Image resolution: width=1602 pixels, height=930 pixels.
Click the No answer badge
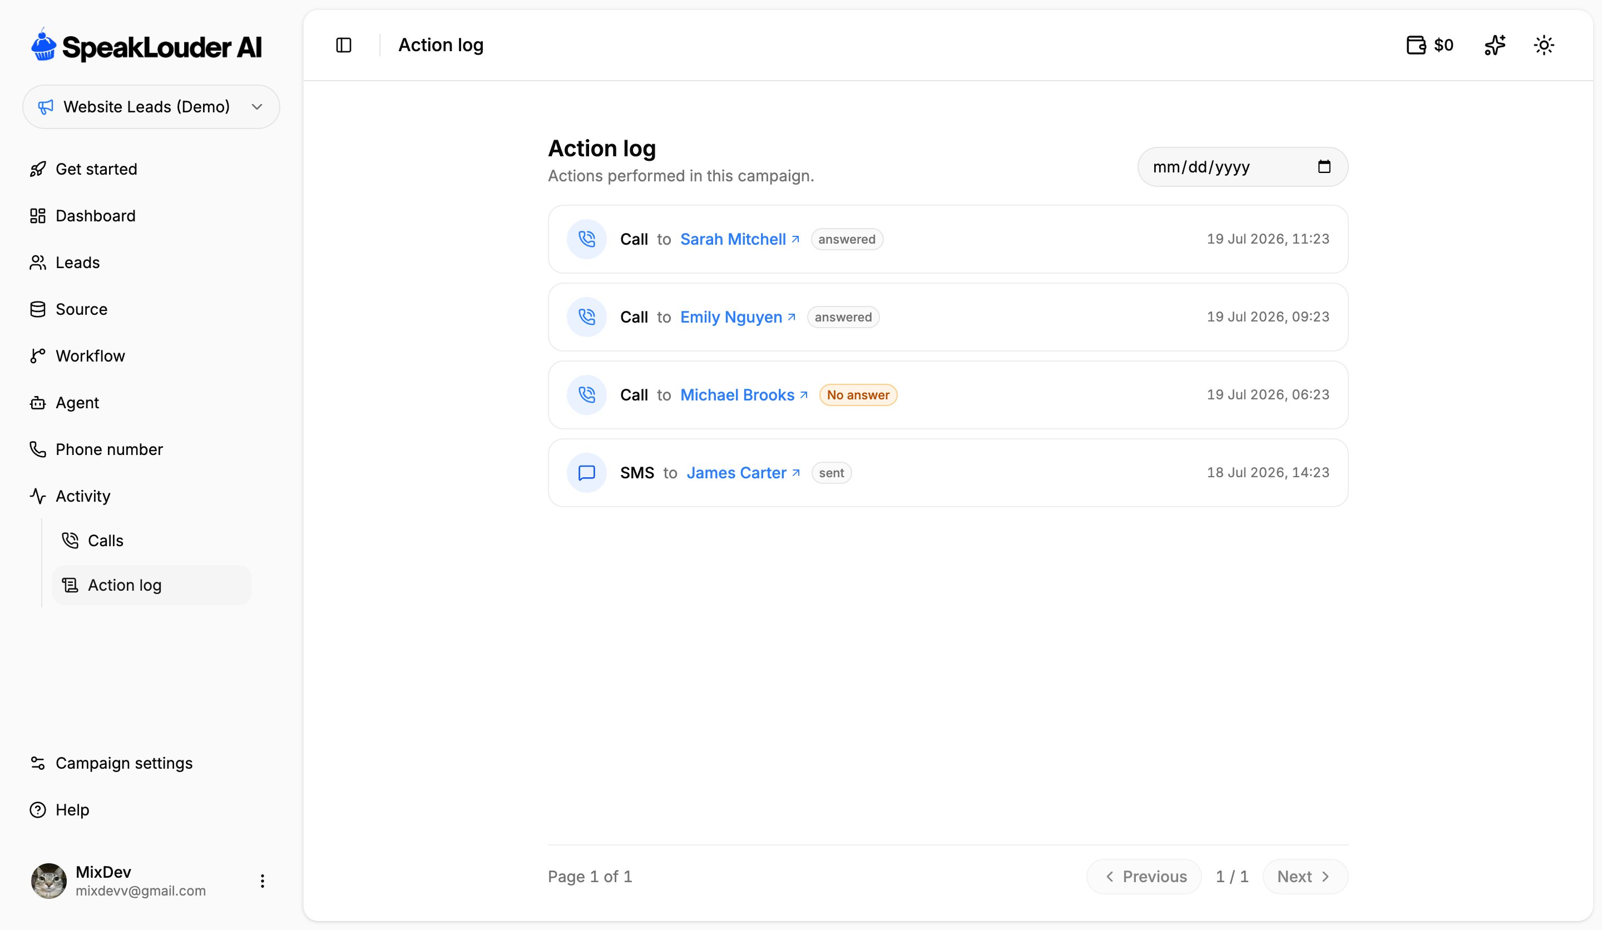point(858,395)
